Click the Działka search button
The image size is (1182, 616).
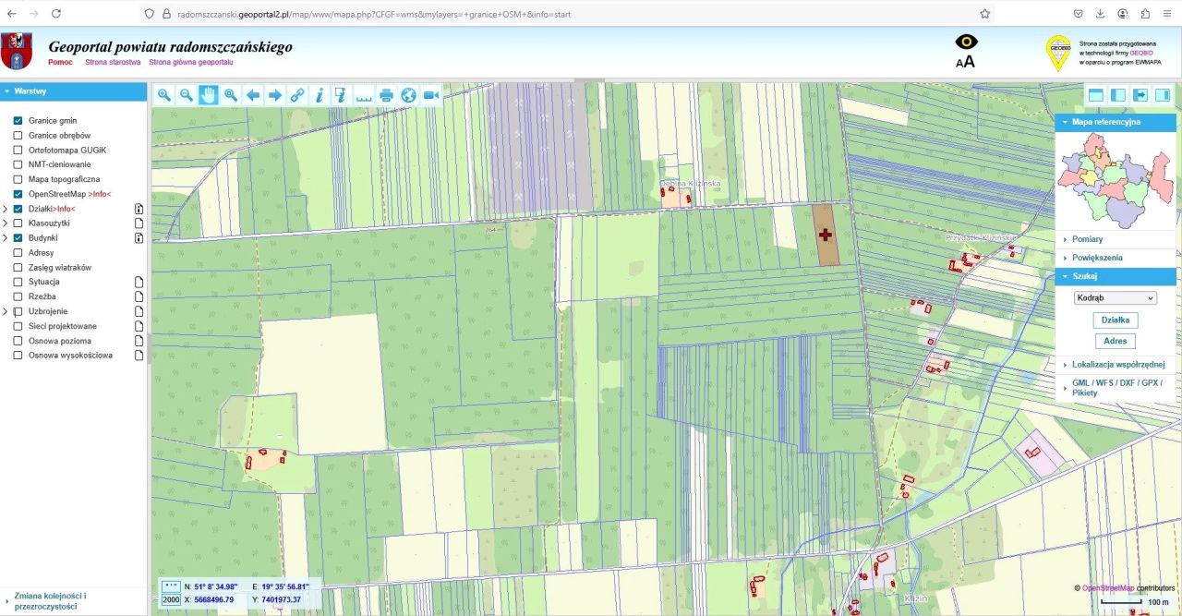pyautogui.click(x=1116, y=320)
